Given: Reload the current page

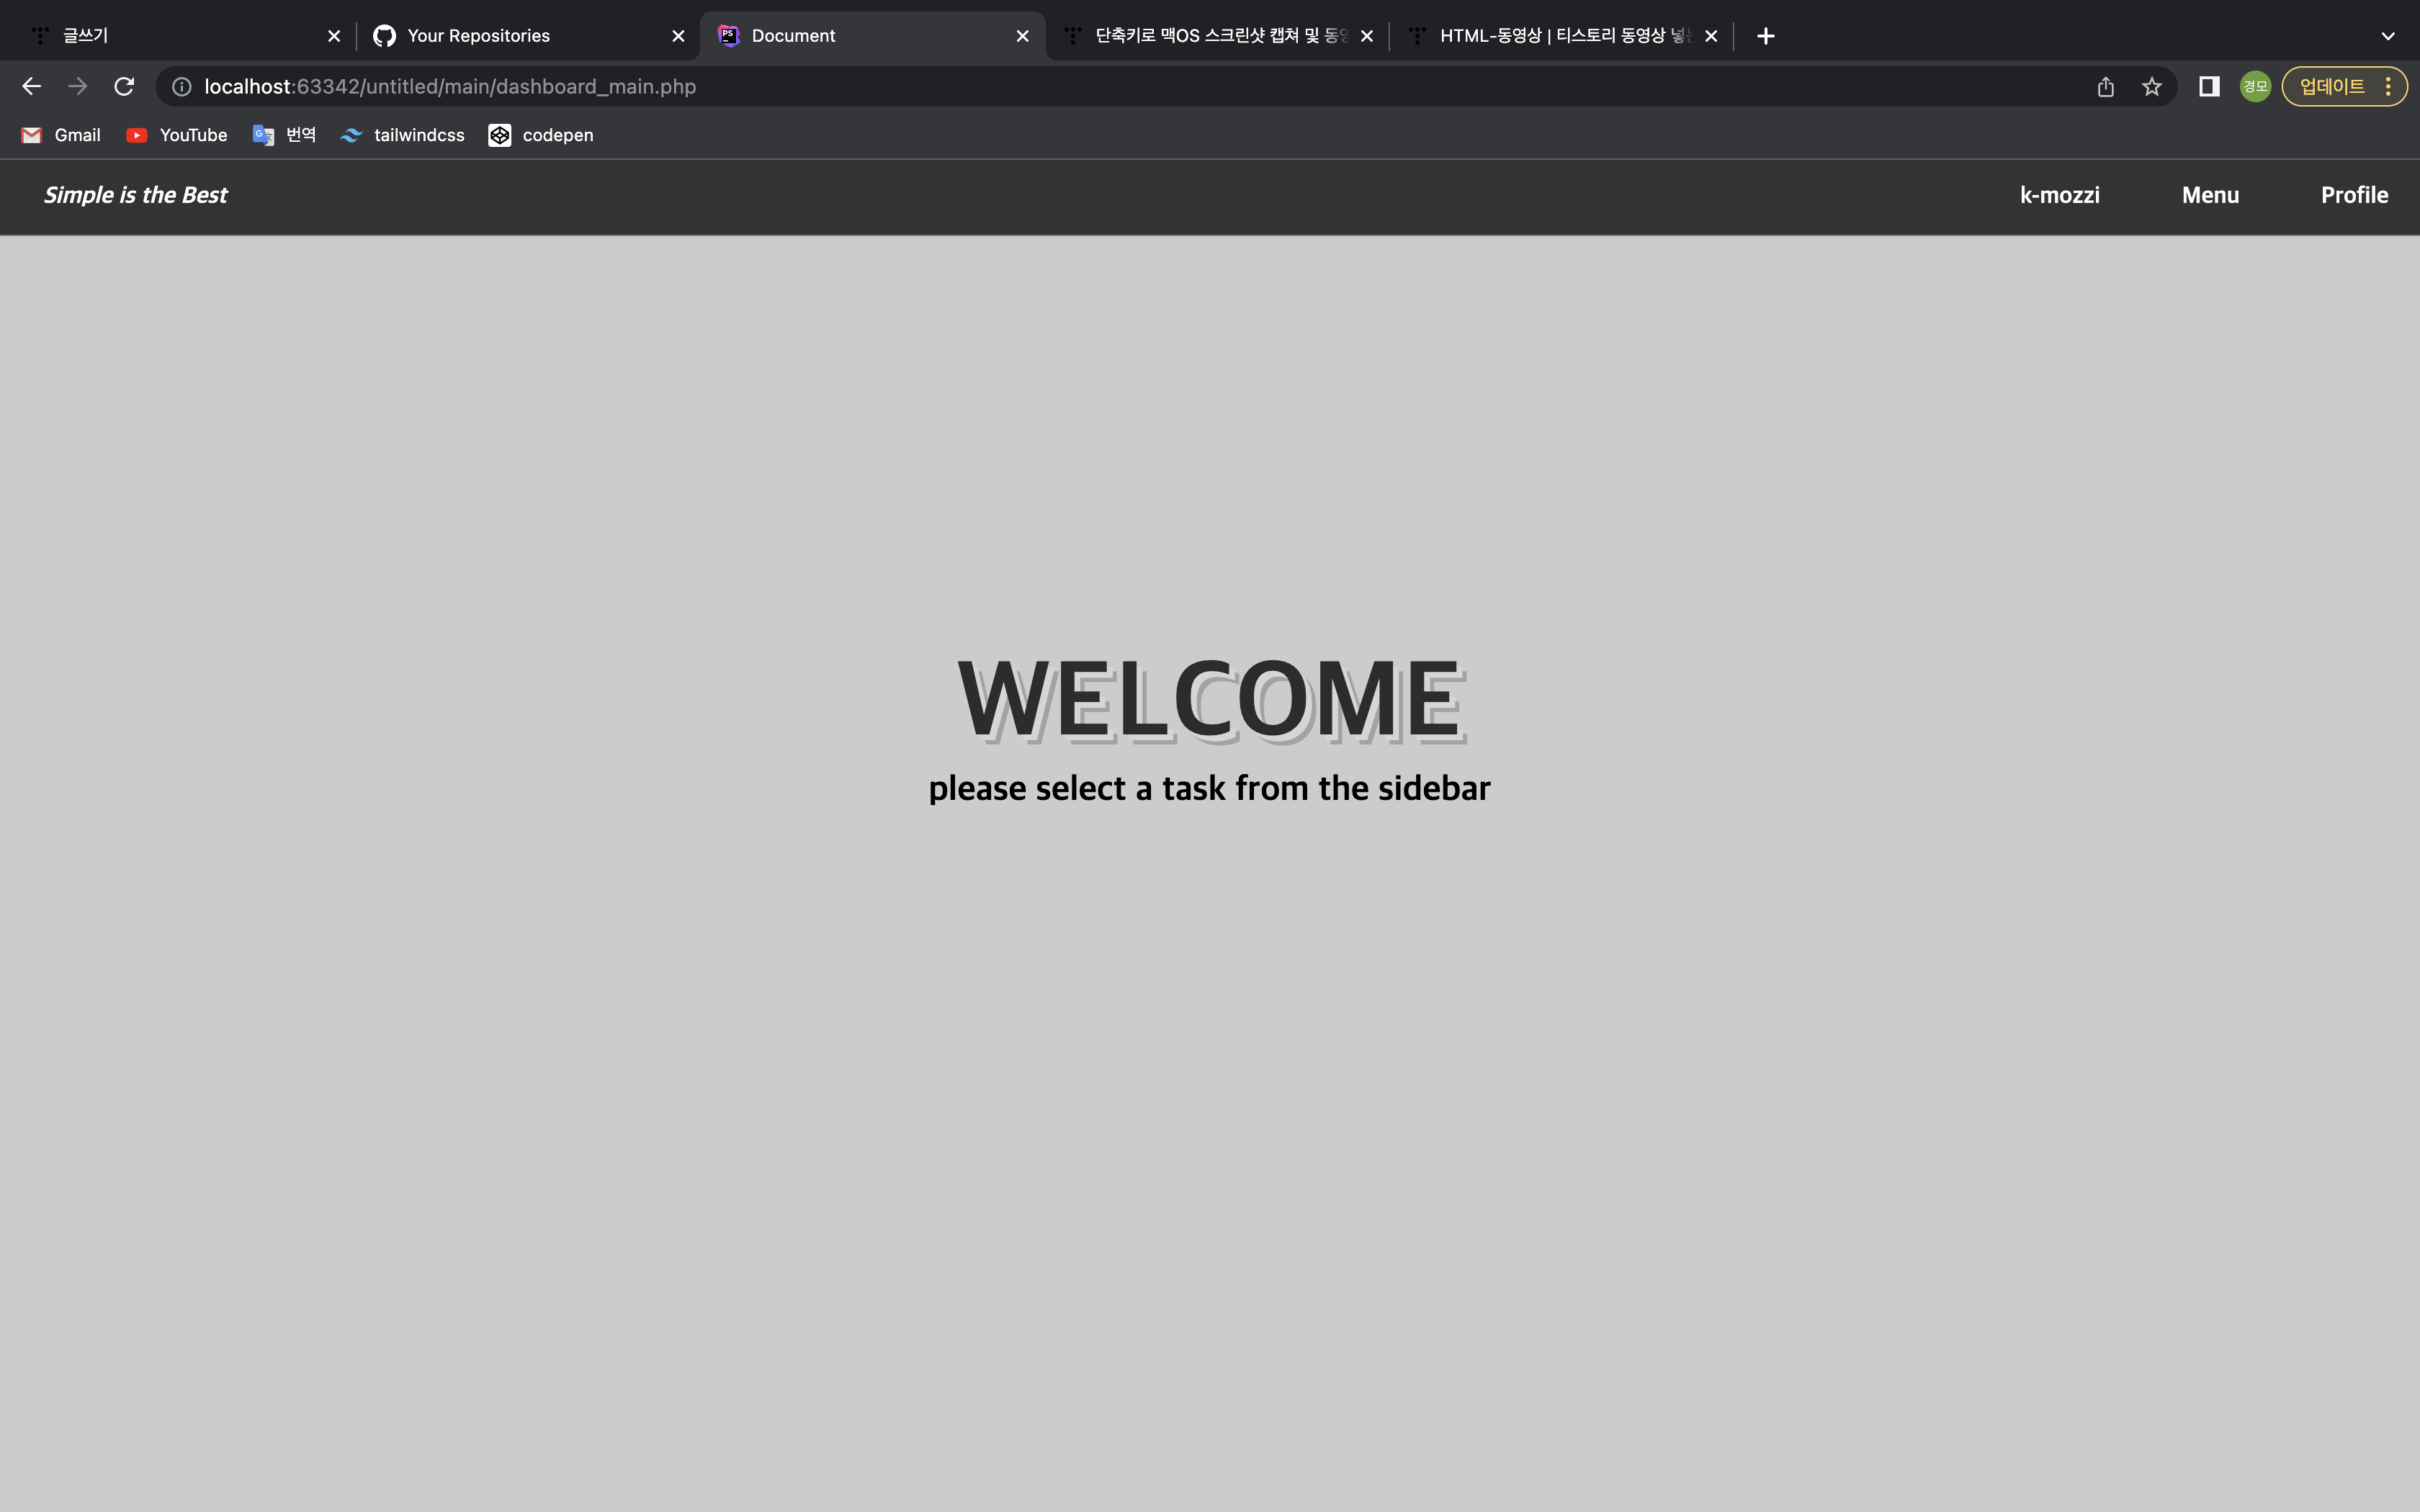Looking at the screenshot, I should pyautogui.click(x=124, y=87).
